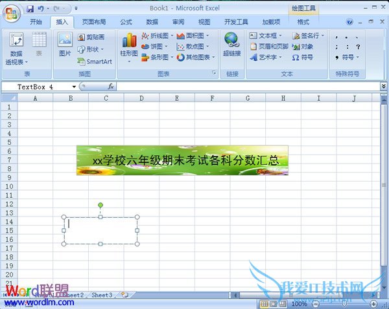Open the other charts (其他图表) dropdown
Screen dimensions: 389x309
point(196,58)
